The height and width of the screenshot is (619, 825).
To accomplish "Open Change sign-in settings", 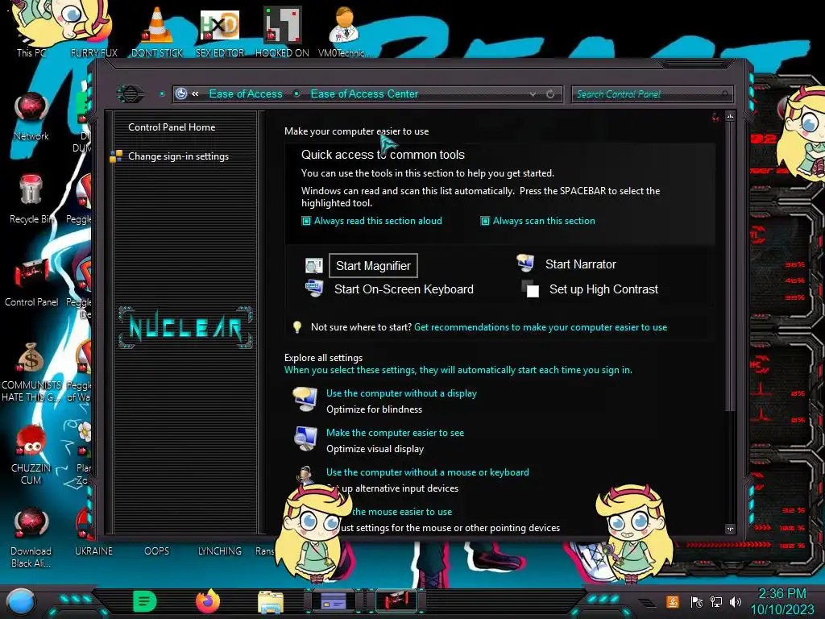I will pos(178,156).
